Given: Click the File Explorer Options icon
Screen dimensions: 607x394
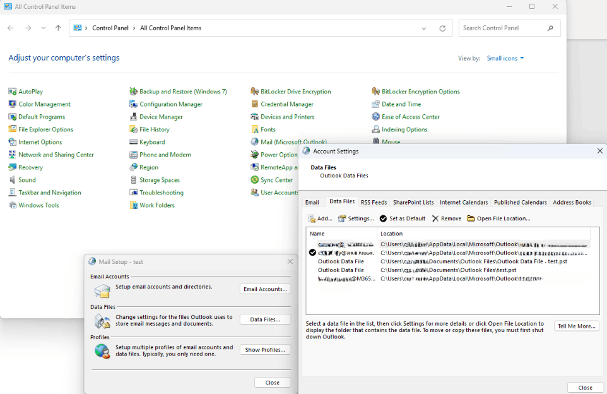Looking at the screenshot, I should click(x=13, y=129).
